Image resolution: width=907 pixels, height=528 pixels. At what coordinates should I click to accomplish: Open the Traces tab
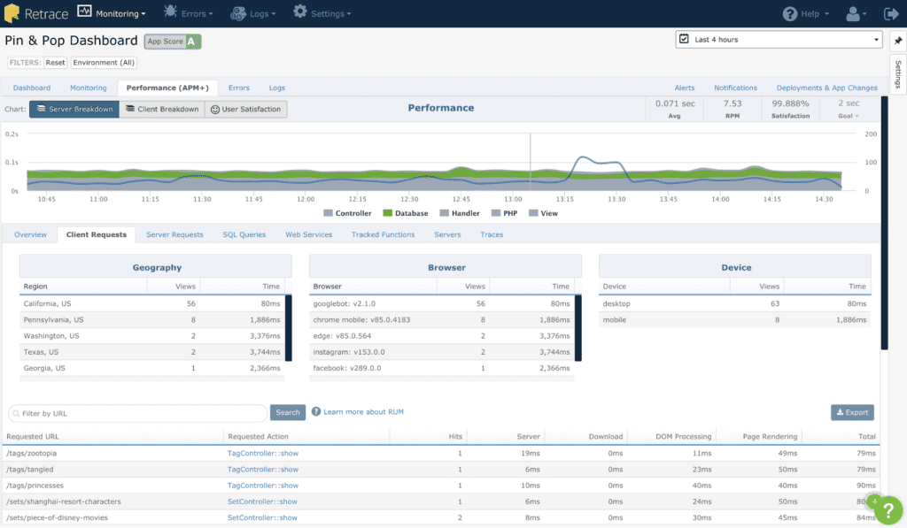point(492,234)
